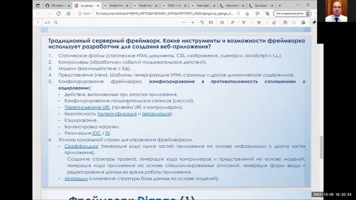Open a new browser tab
356x200 pixels.
[x=280, y=6]
